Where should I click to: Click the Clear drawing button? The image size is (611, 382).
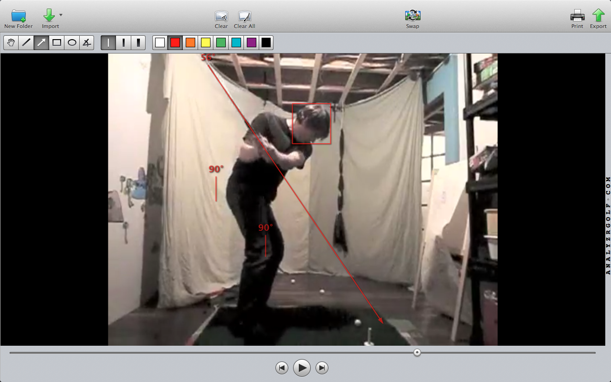tap(221, 16)
